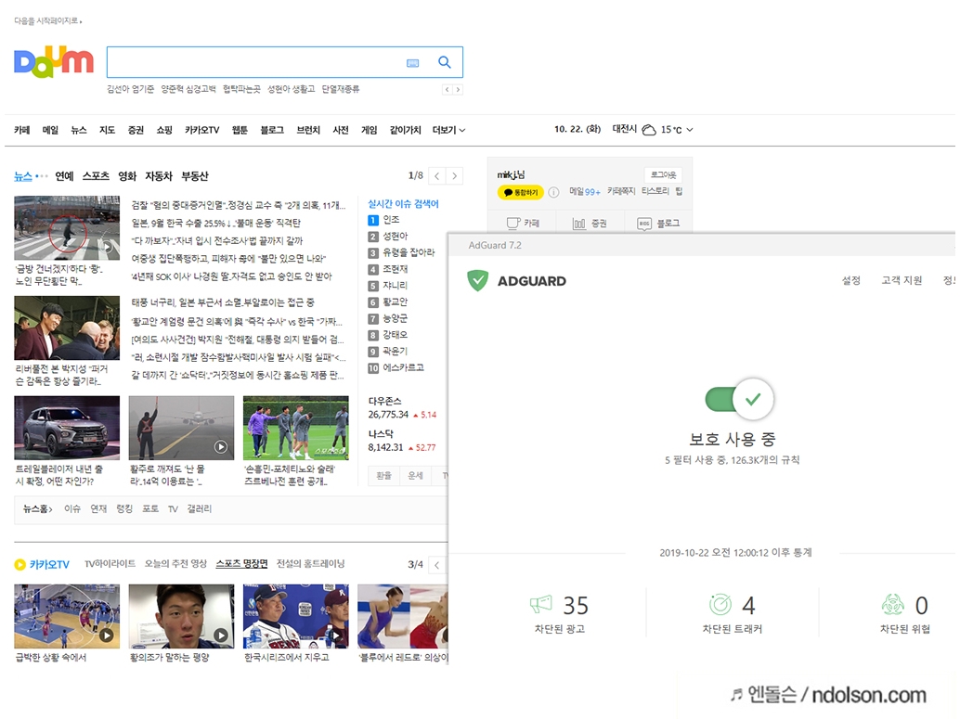
Task: Click the 나스닥 index value
Action: pyautogui.click(x=385, y=448)
